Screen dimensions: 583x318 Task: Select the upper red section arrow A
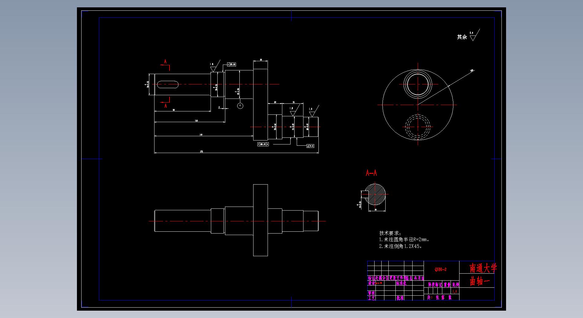[166, 64]
